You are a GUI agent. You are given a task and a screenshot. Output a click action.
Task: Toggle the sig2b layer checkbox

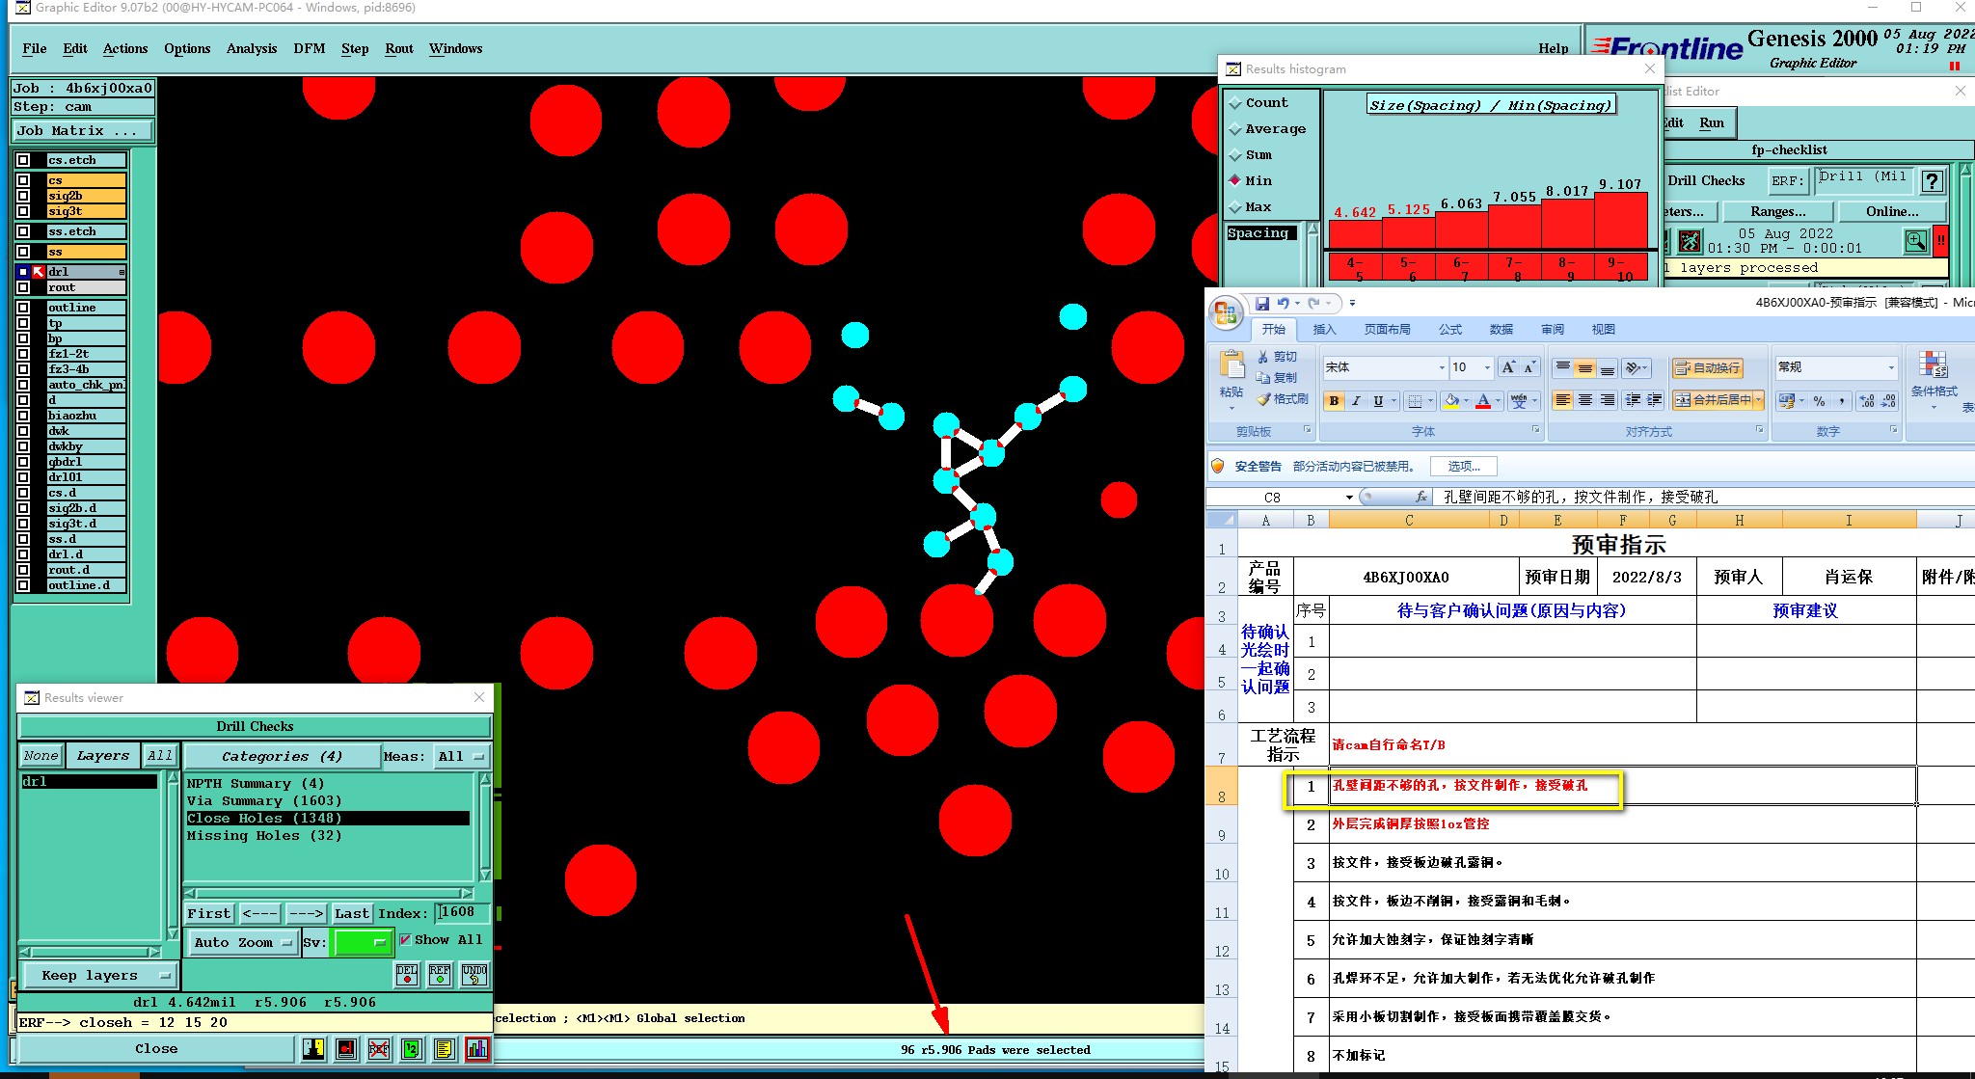(23, 196)
